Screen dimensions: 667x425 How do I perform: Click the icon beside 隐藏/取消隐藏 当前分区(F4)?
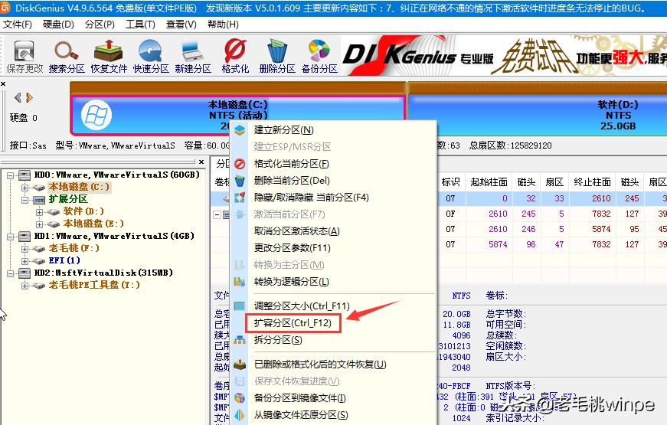click(240, 198)
